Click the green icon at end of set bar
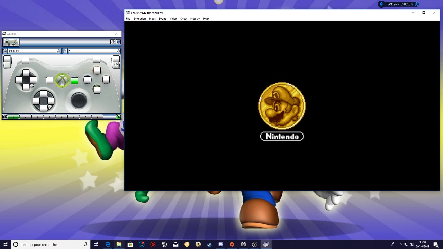Screen dimensions: 443x249 tap(118, 117)
